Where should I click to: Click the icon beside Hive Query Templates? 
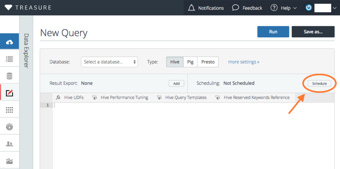click(159, 97)
